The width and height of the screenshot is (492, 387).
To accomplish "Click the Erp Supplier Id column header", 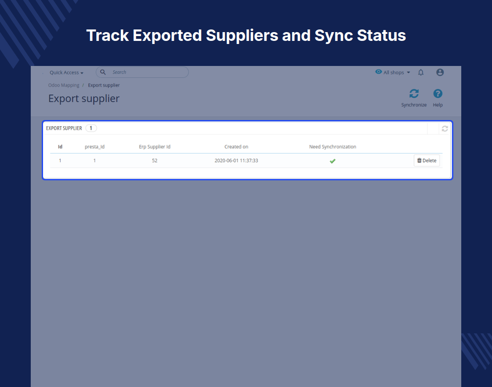I will pyautogui.click(x=155, y=147).
